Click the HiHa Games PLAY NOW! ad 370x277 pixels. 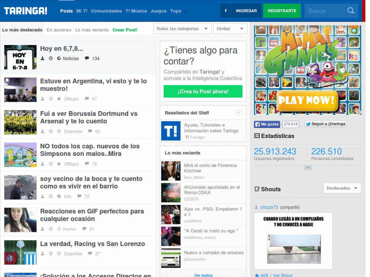click(x=307, y=70)
